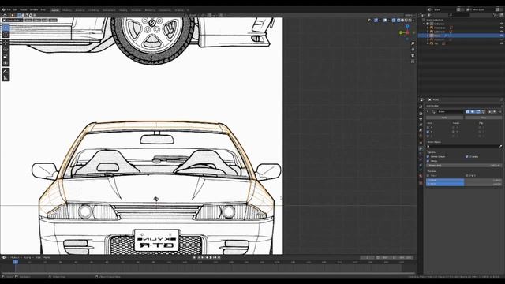Click the mirror object eyedropper icon
Viewport: 505px width, 284px height.
[500, 147]
